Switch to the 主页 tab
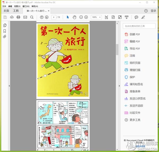Viewport: 159px width, 152px height. 6,11
